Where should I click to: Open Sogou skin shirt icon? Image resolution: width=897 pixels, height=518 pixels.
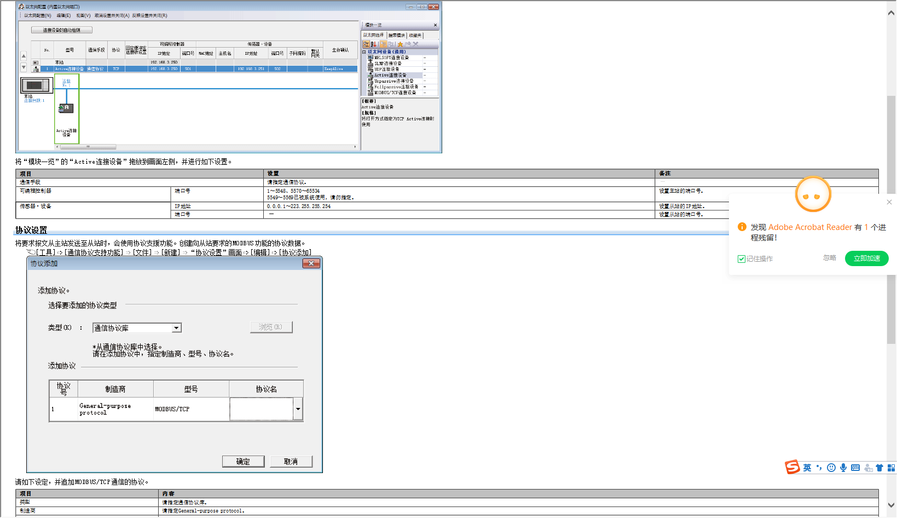click(x=879, y=468)
